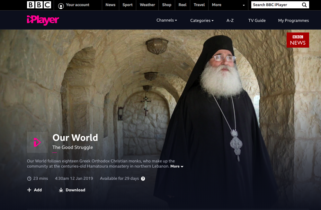Add Our World to my programmes
This screenshot has height=210, width=321.
pyautogui.click(x=34, y=190)
